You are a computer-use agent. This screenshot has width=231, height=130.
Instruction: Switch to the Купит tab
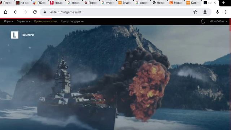pyautogui.click(x=193, y=3)
